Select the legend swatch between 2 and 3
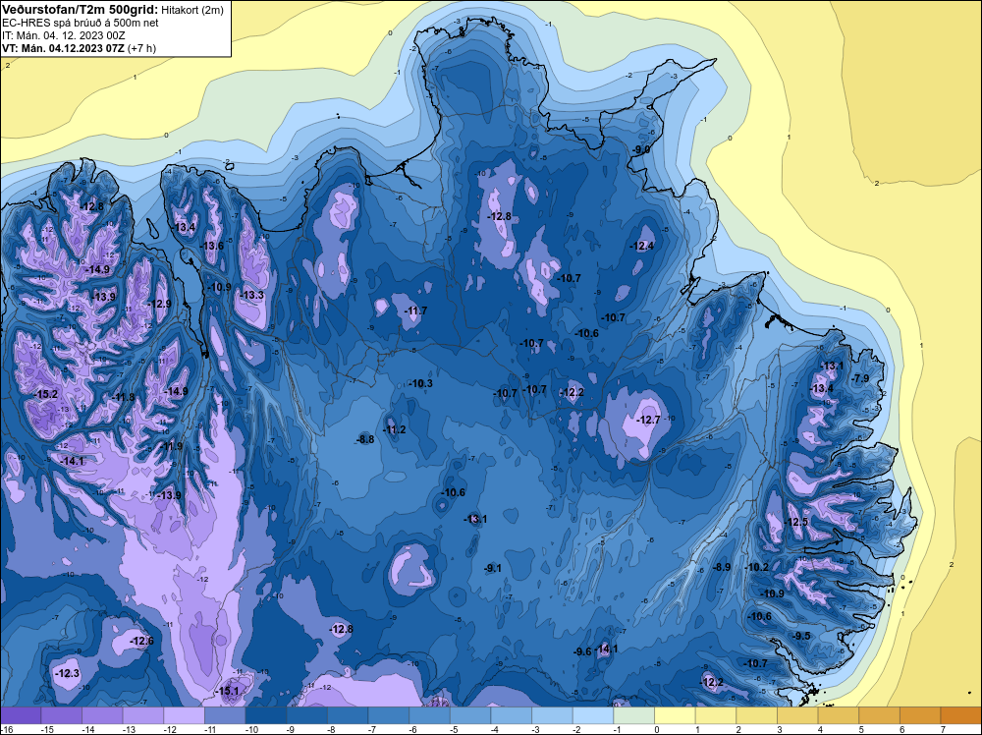Screen dimensions: 982x735 tap(756, 715)
